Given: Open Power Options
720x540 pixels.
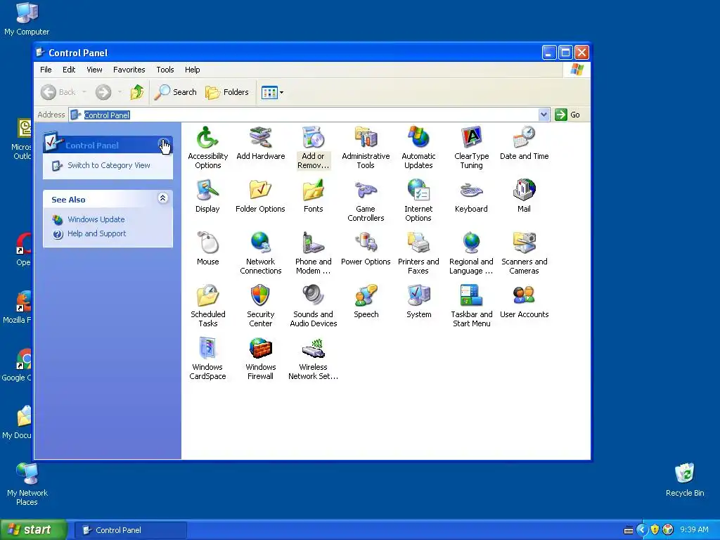Looking at the screenshot, I should 366,249.
